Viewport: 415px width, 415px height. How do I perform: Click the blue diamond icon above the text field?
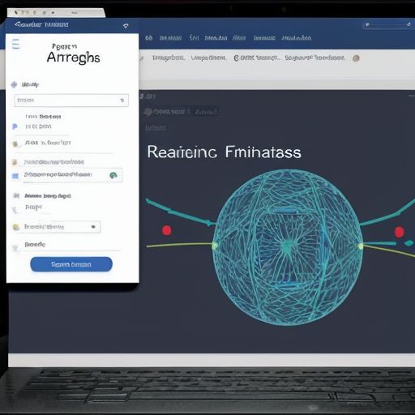click(14, 84)
